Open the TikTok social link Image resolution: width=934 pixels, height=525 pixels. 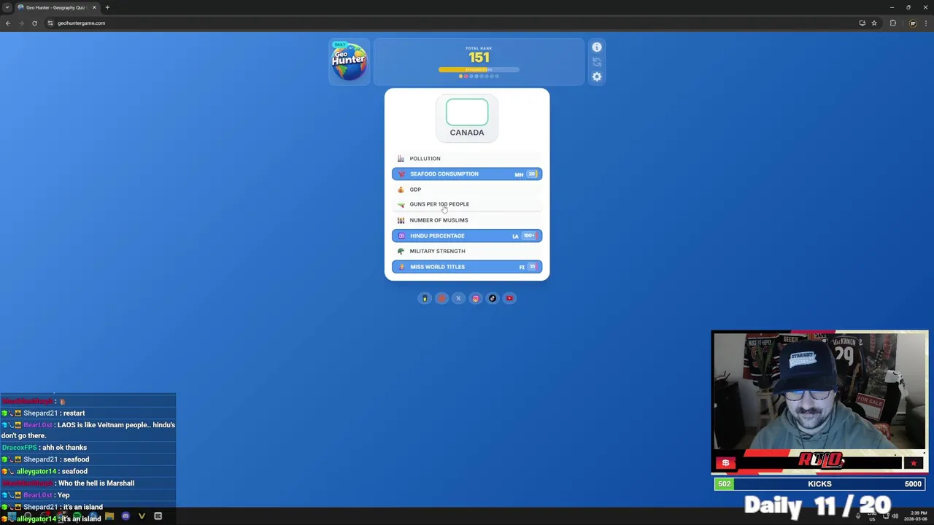[x=493, y=298]
